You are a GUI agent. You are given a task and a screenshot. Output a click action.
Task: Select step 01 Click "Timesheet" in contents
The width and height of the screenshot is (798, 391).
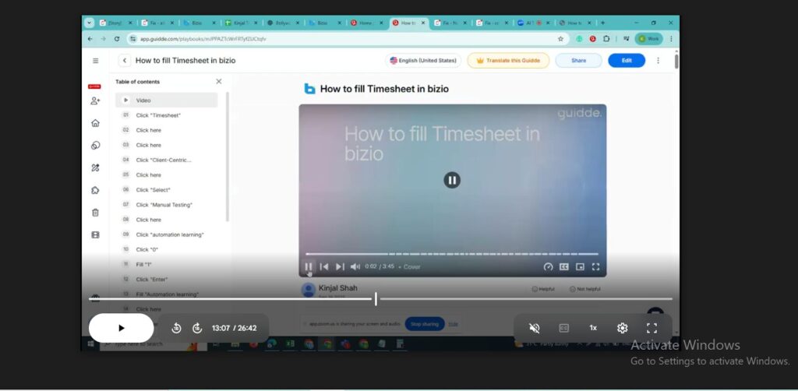[x=158, y=115]
